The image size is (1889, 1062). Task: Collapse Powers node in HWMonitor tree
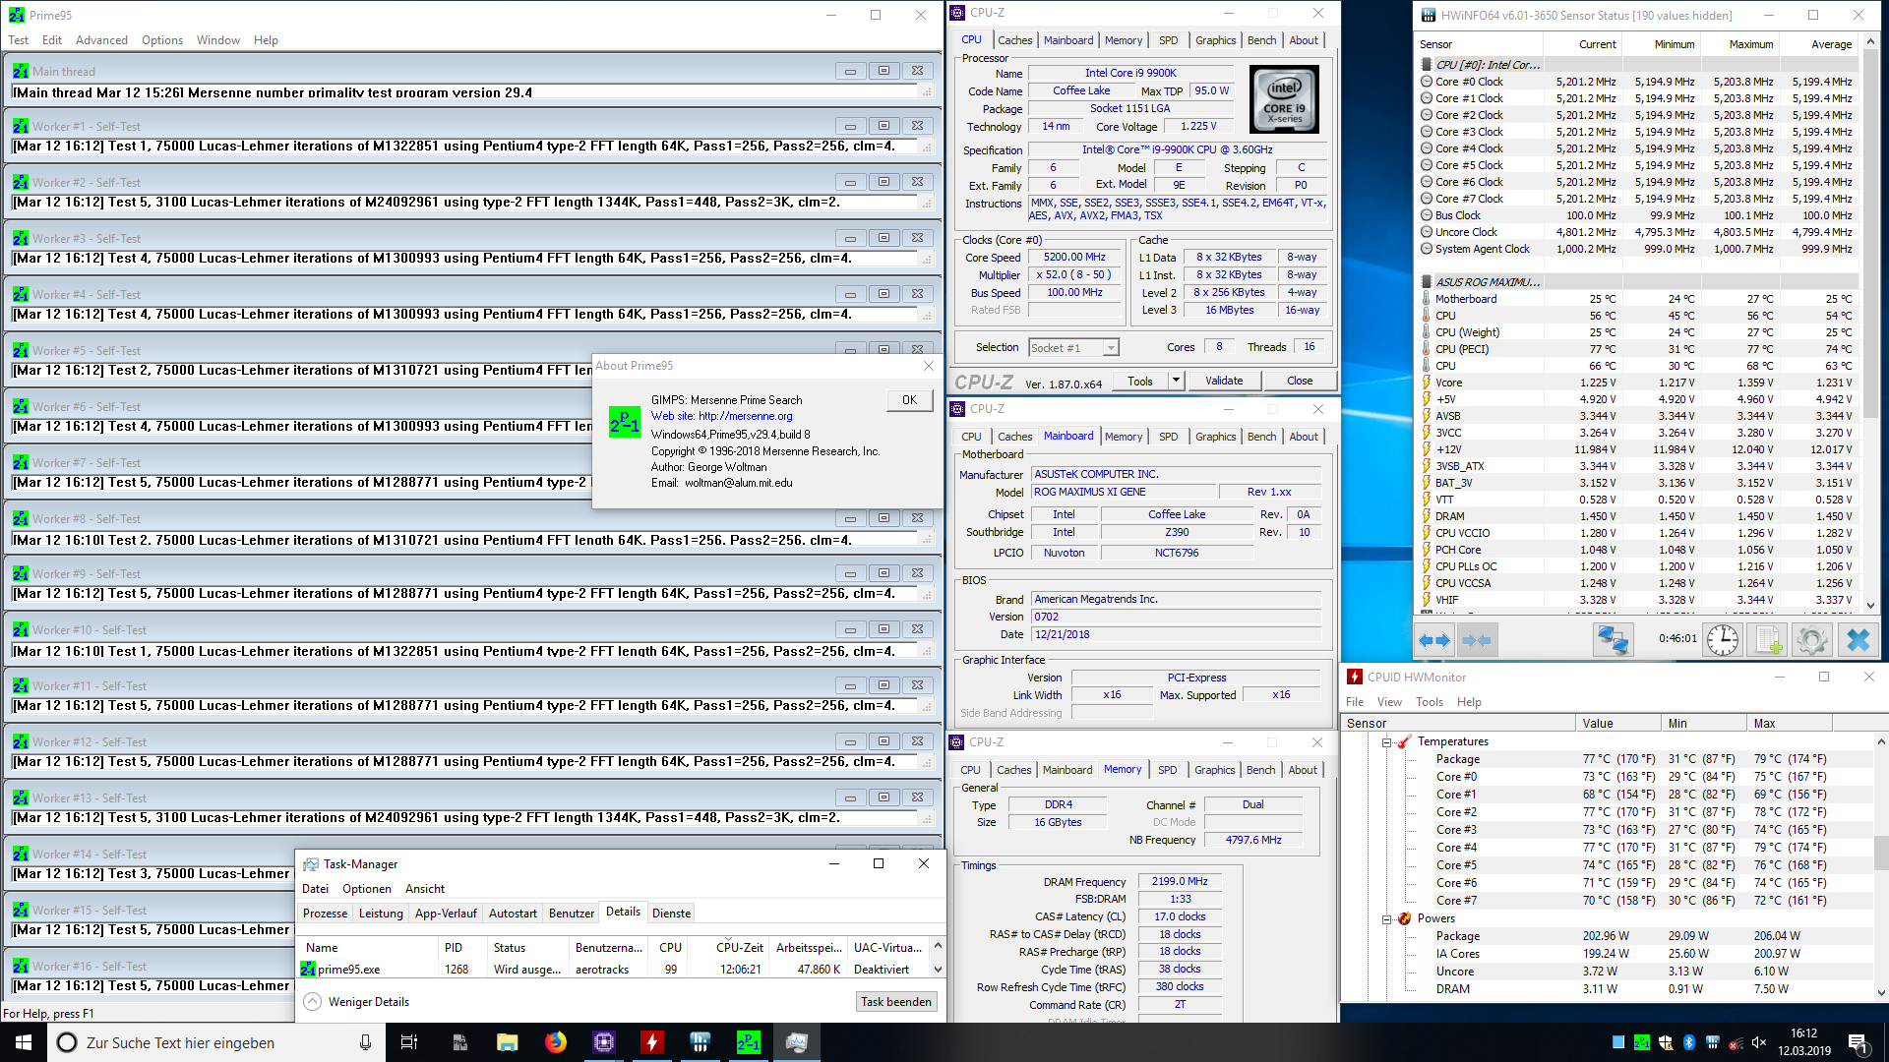click(x=1386, y=919)
